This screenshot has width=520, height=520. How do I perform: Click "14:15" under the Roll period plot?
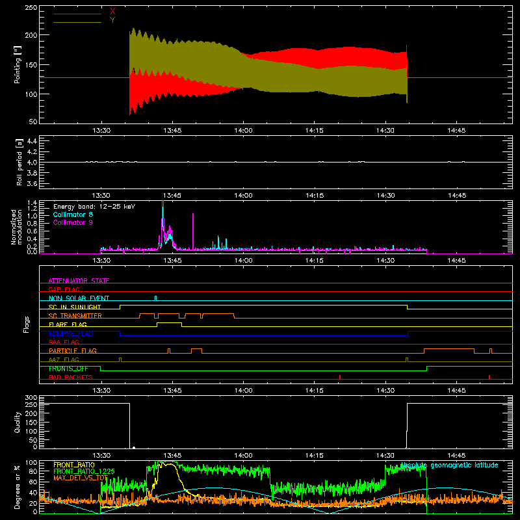pyautogui.click(x=315, y=196)
